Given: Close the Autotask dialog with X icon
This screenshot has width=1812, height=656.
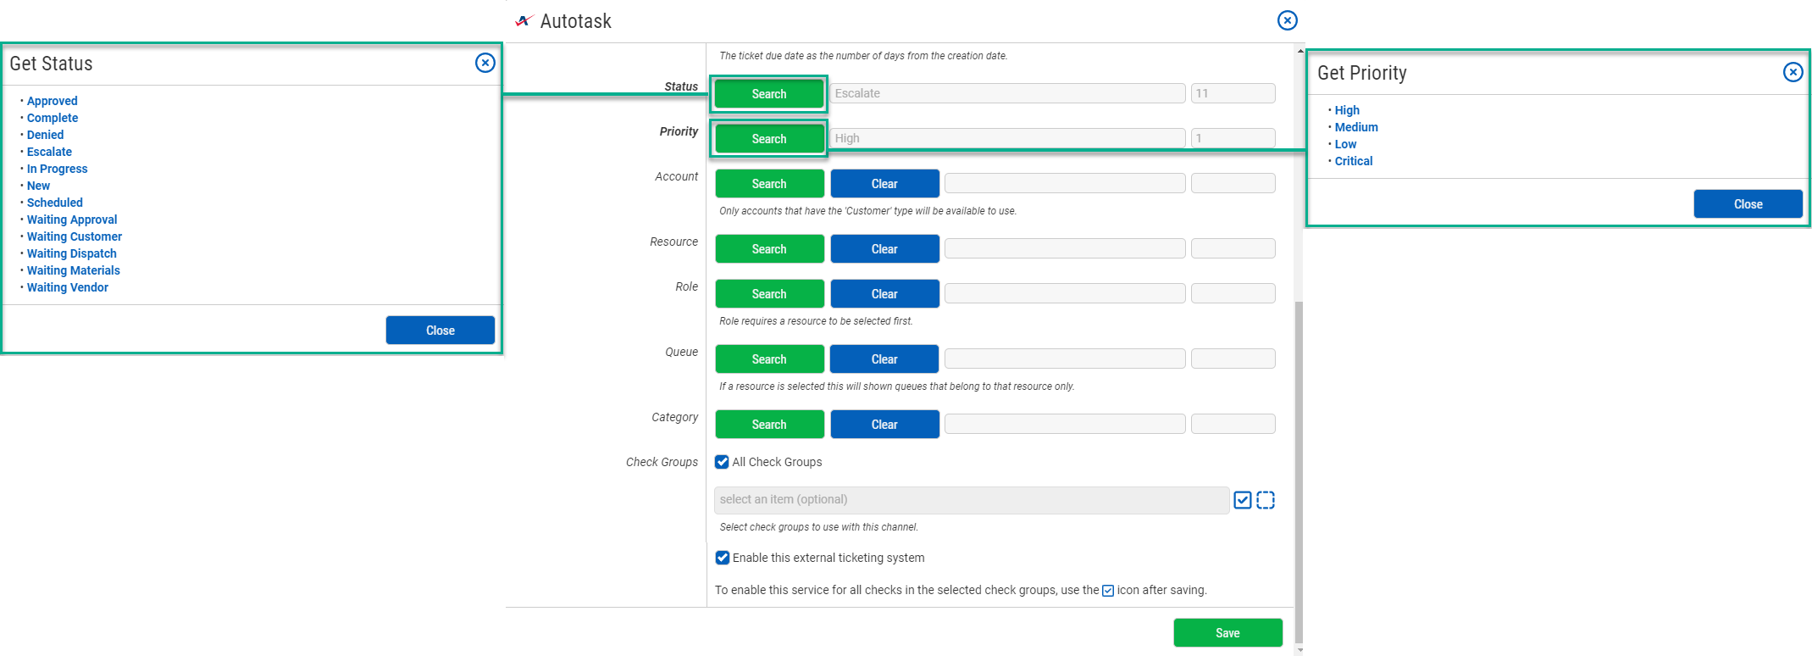Looking at the screenshot, I should click(1287, 20).
